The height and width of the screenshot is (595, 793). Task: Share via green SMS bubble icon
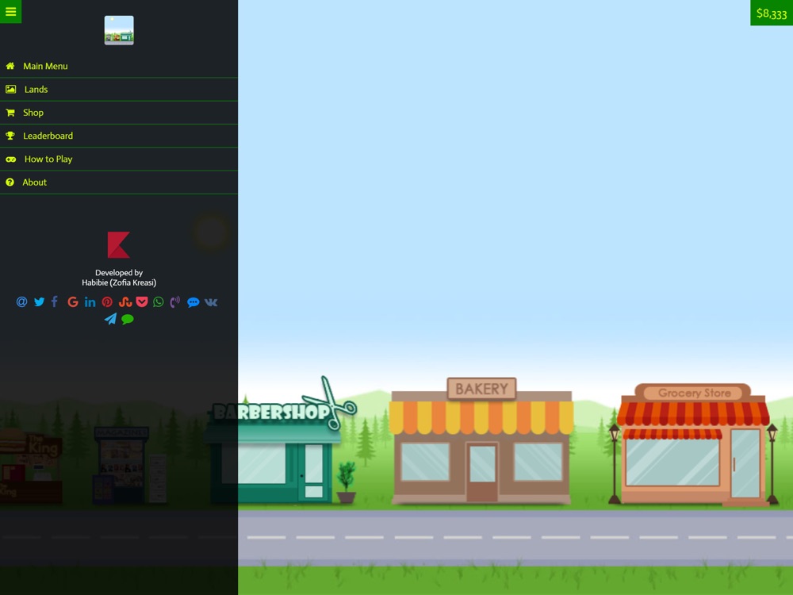coord(128,319)
